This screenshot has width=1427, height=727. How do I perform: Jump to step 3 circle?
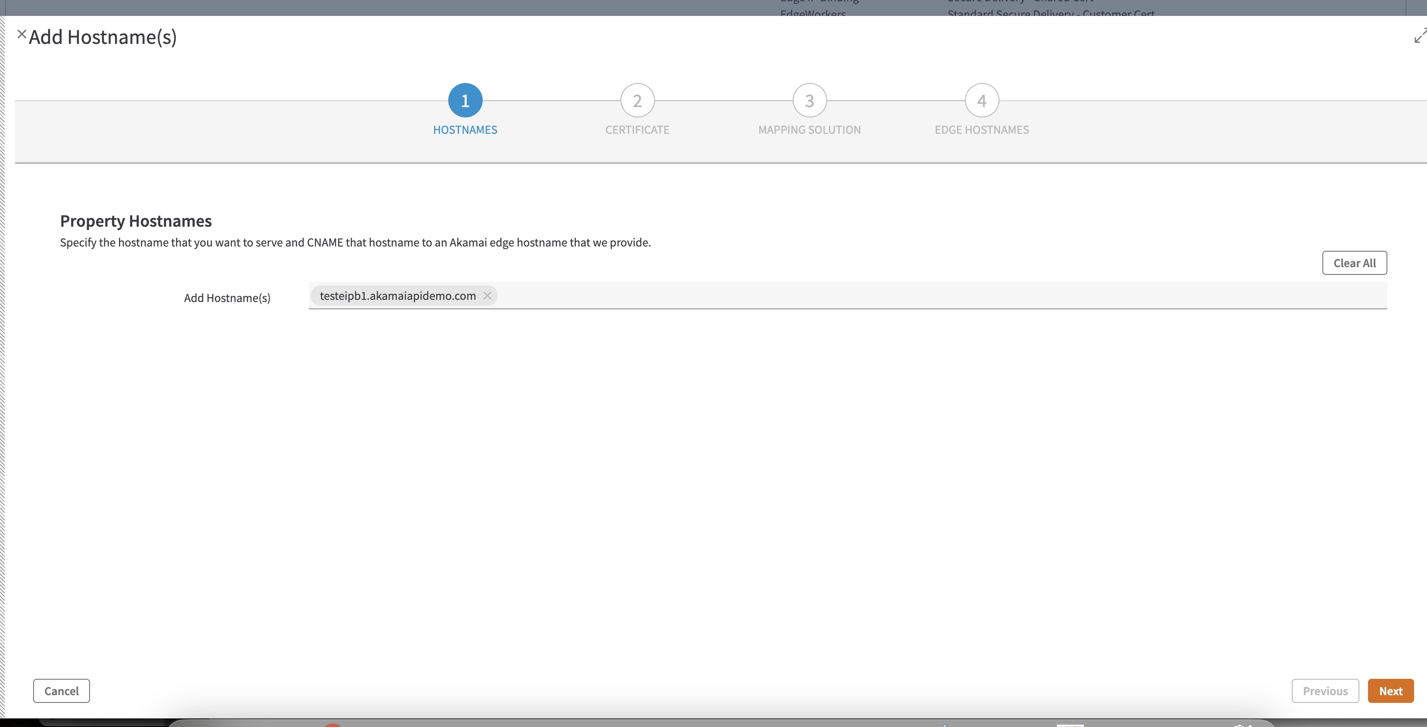coord(810,101)
